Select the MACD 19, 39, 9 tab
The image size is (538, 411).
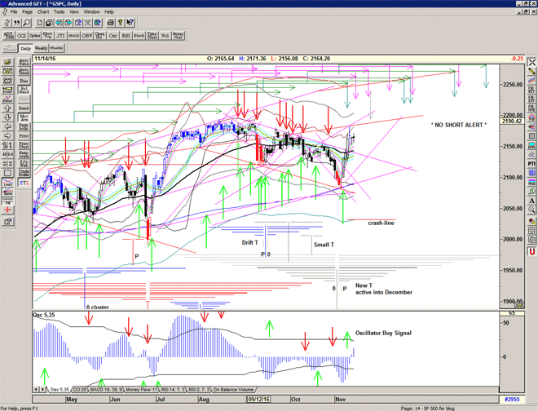pos(108,390)
